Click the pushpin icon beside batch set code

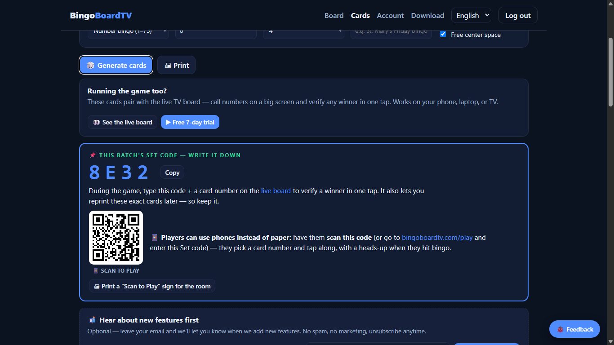[x=93, y=155]
